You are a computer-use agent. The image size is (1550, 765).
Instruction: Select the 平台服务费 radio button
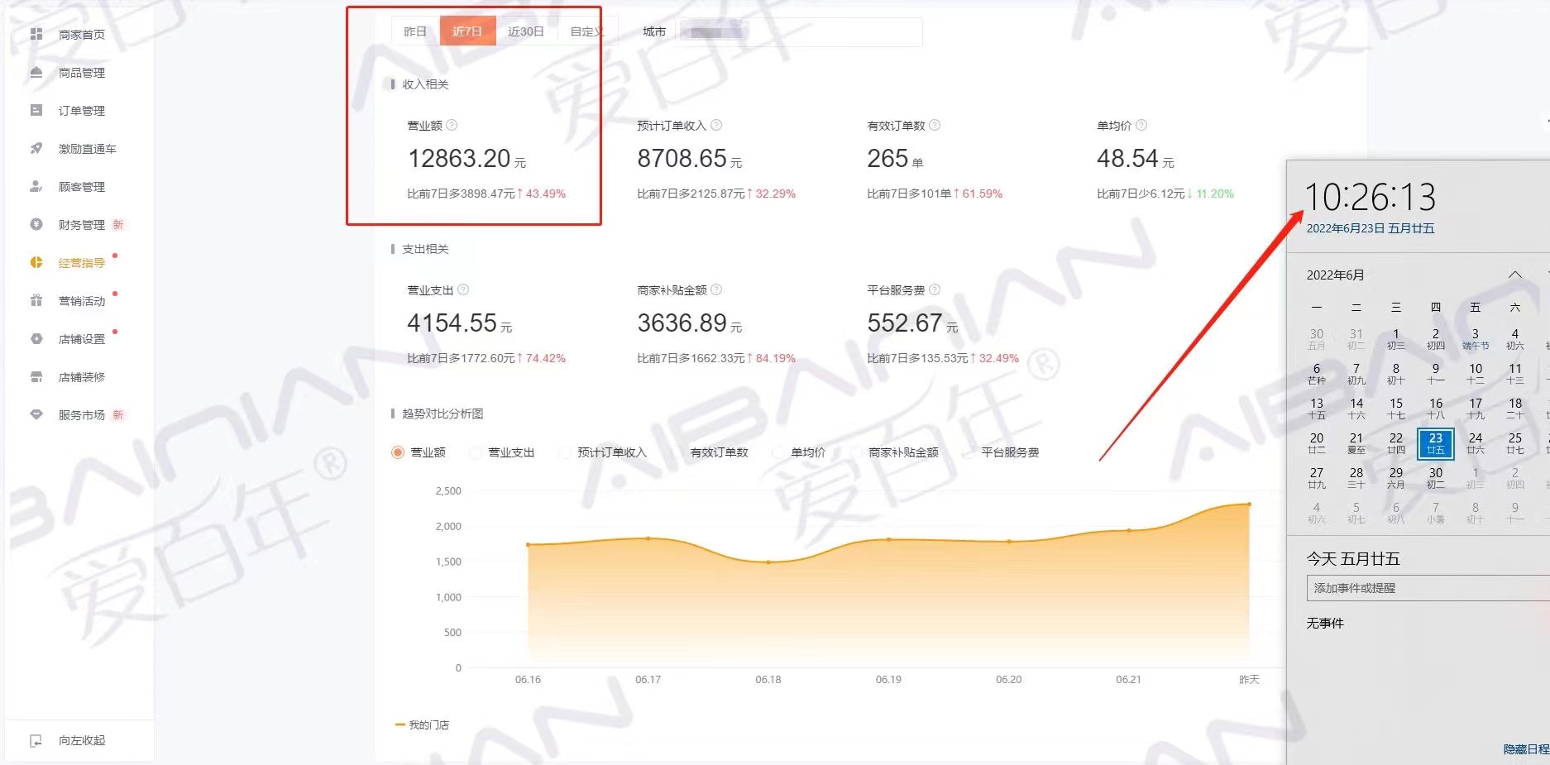[x=969, y=452]
